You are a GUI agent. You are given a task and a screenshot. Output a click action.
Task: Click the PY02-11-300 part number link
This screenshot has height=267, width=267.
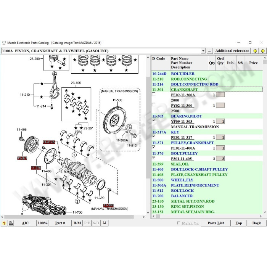[182, 106]
